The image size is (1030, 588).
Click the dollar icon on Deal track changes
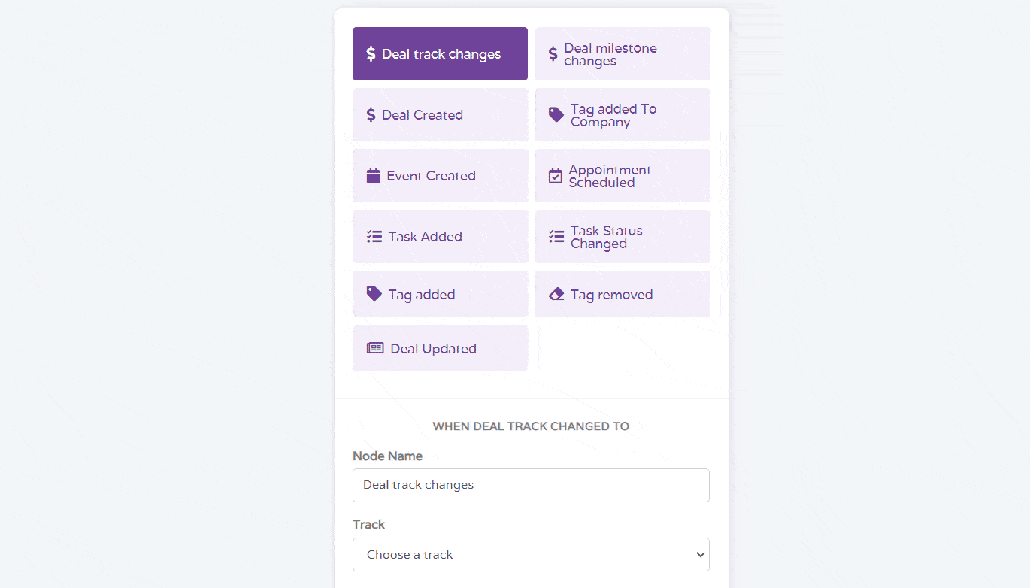370,53
